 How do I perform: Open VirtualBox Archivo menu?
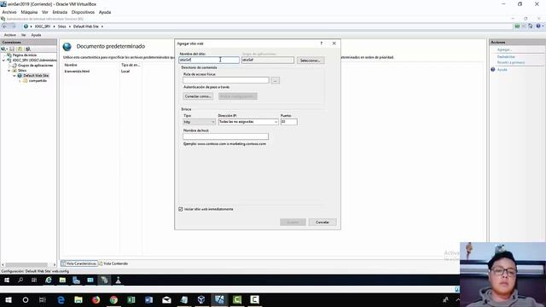[9, 12]
